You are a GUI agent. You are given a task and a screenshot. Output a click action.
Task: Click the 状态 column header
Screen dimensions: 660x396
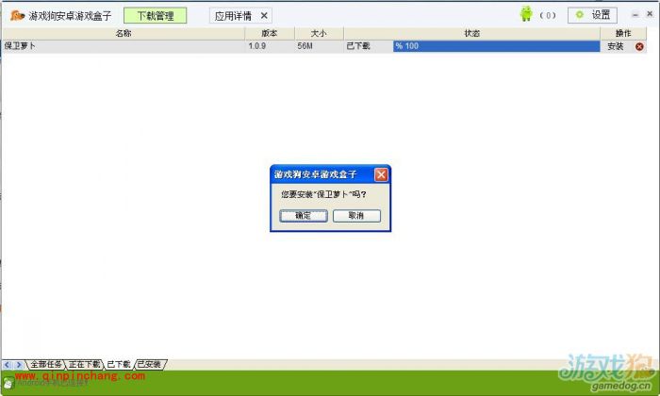pyautogui.click(x=471, y=33)
